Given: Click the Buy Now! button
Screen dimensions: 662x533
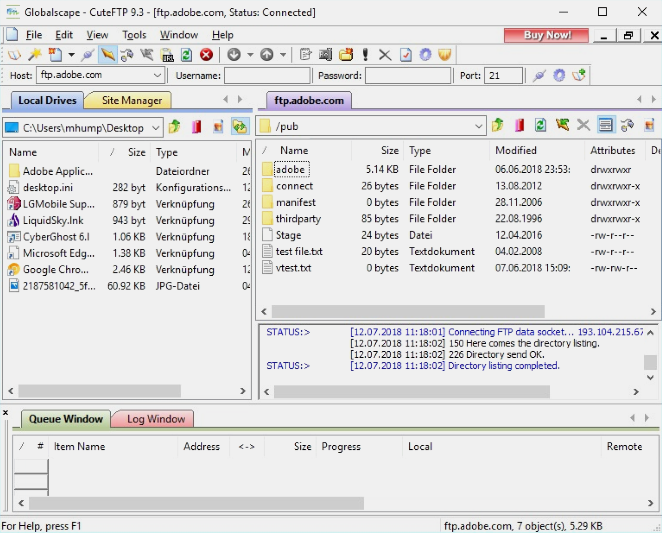Looking at the screenshot, I should click(x=546, y=35).
